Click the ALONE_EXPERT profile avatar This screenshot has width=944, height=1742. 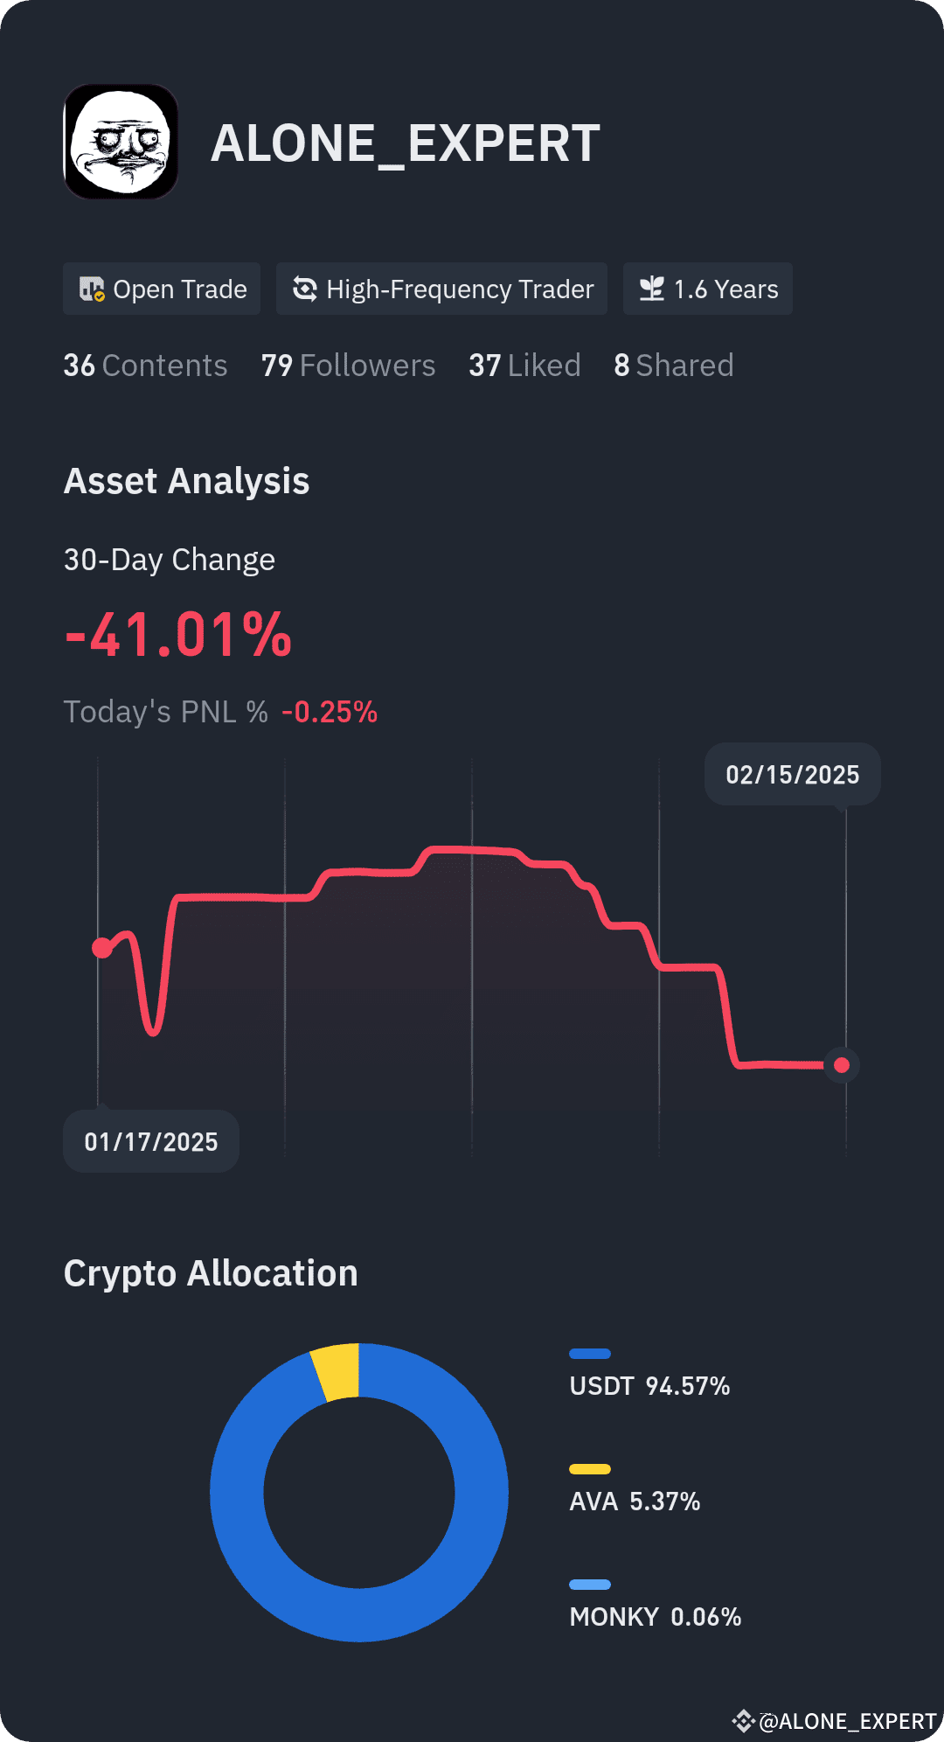click(x=121, y=142)
